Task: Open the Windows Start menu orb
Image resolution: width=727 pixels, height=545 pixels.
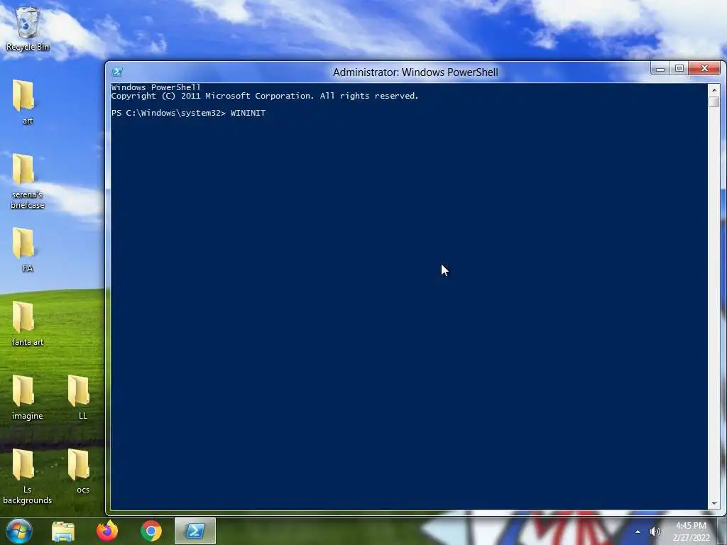Action: click(x=19, y=531)
